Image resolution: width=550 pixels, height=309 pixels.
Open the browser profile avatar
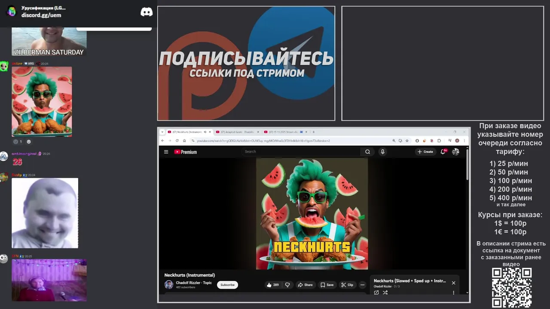(457, 140)
